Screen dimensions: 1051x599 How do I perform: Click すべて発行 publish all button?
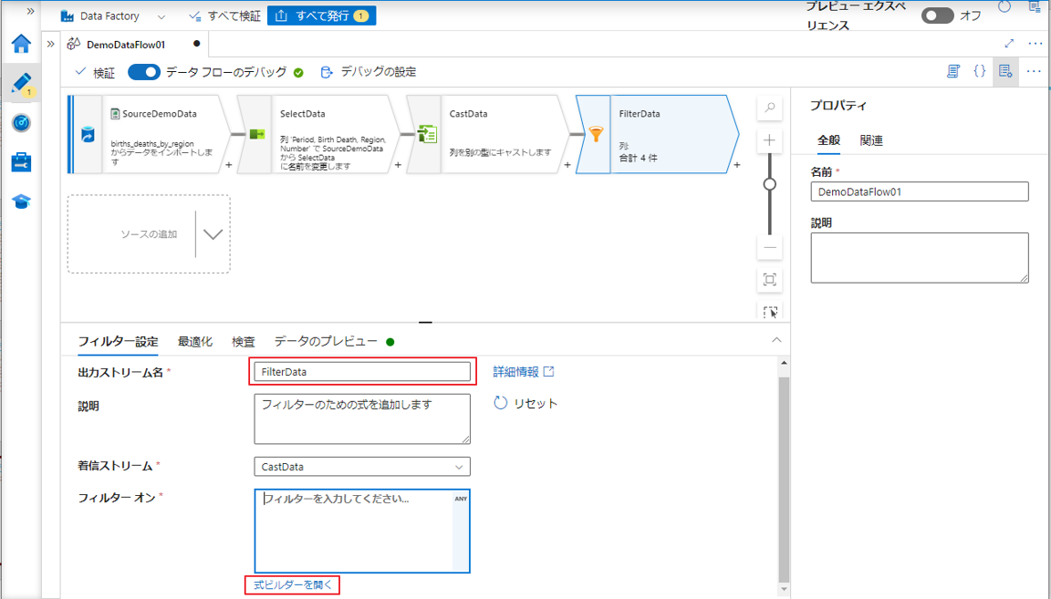322,15
